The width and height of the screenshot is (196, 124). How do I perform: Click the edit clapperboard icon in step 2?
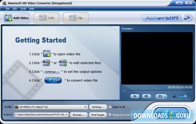point(46,63)
